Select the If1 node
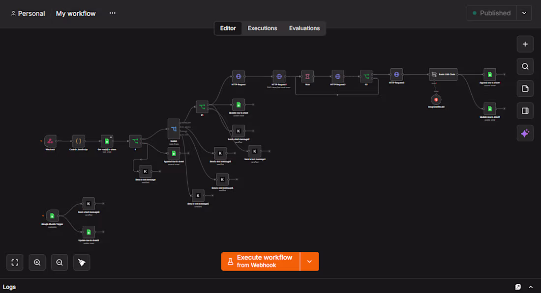 tap(202, 107)
